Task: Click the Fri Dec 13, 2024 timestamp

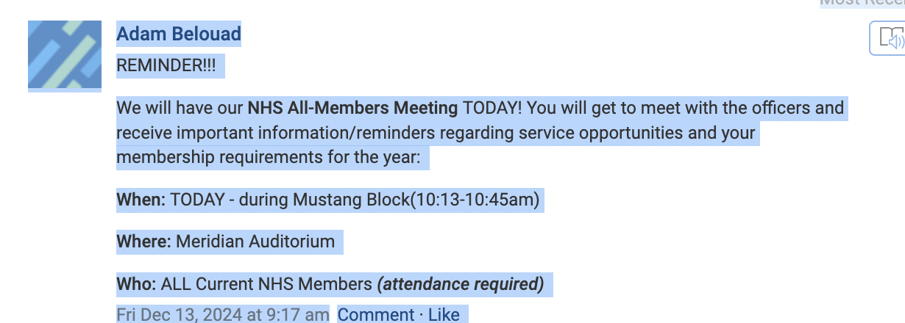Action: [x=223, y=315]
